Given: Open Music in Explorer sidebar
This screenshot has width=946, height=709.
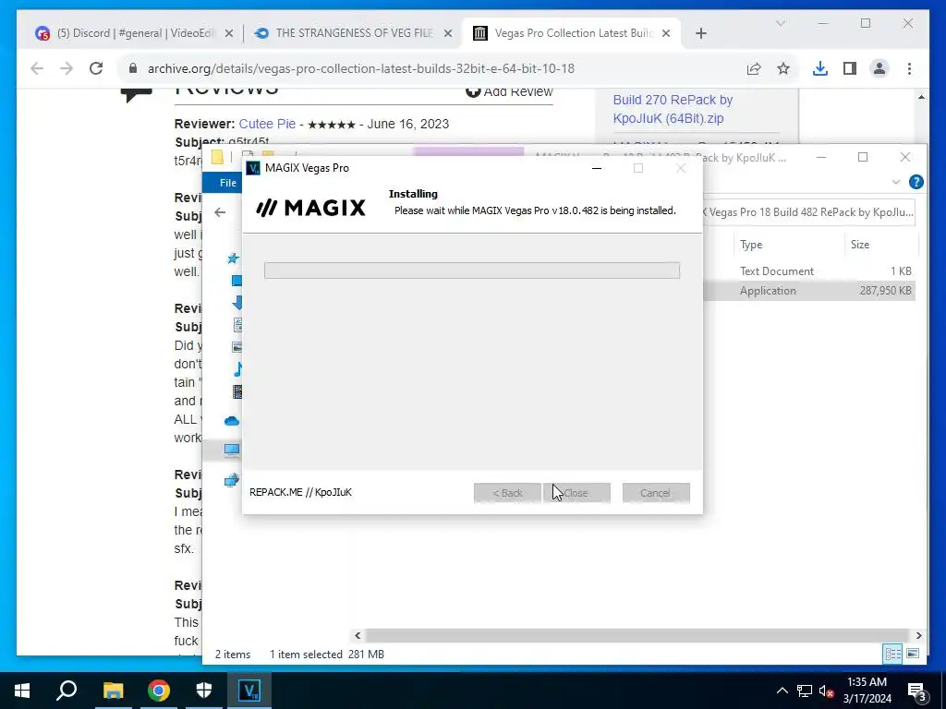Looking at the screenshot, I should [x=238, y=369].
